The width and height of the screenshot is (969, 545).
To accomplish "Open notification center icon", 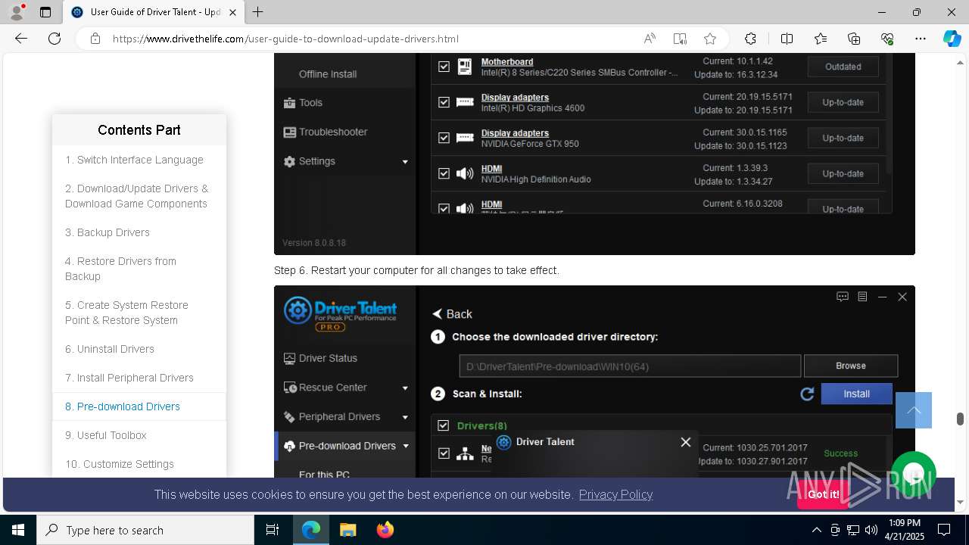I will (x=944, y=530).
